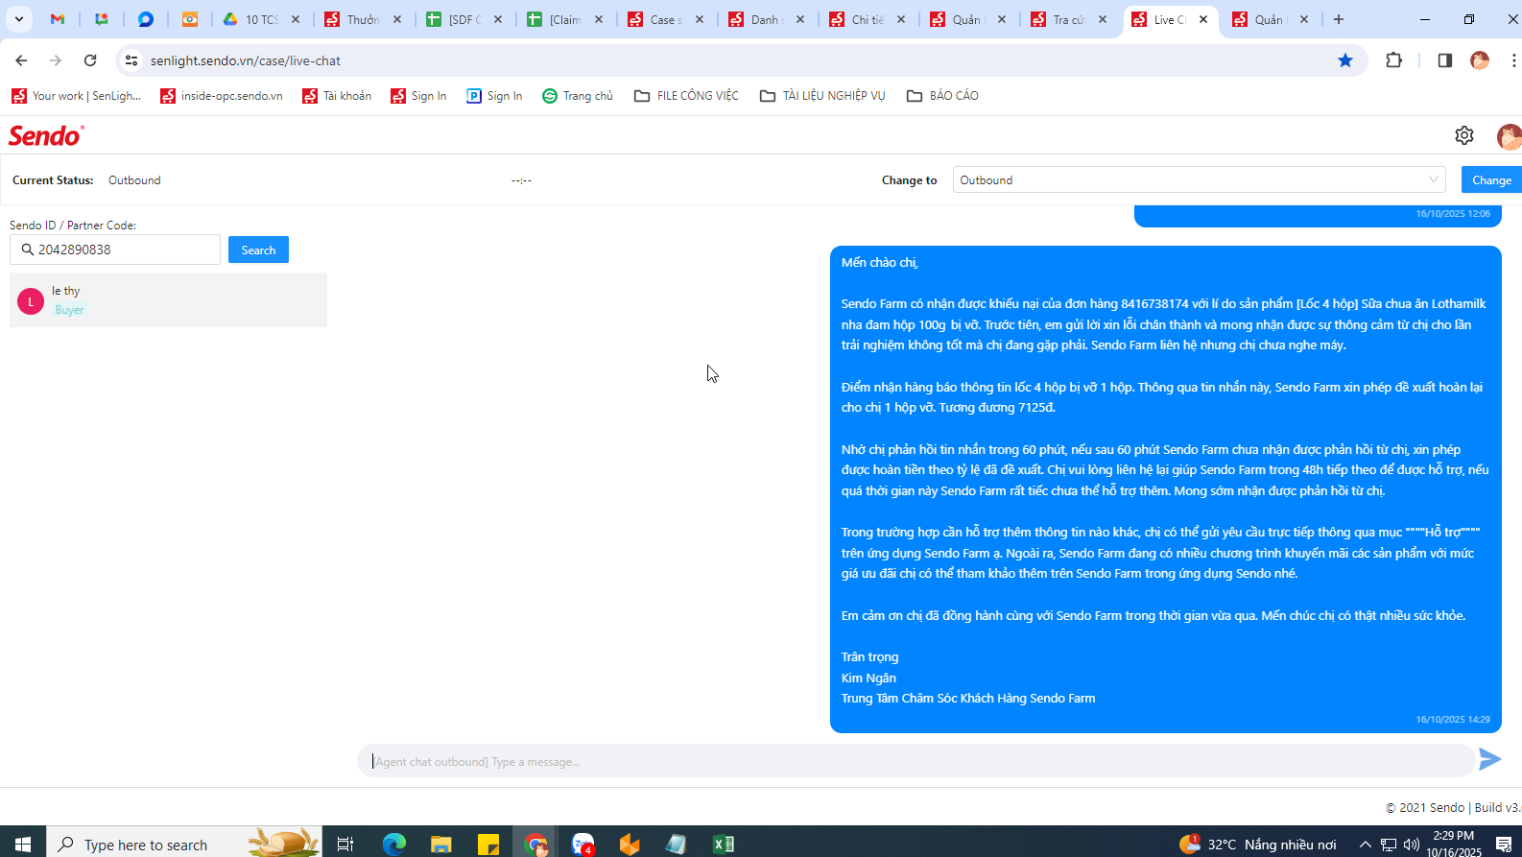This screenshot has width=1522, height=857.
Task: Open the Windows notification center
Action: pyautogui.click(x=1504, y=844)
